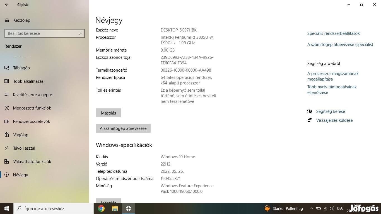Select the Windows 10 Home edition text
The image size is (381, 214).
tap(178, 157)
